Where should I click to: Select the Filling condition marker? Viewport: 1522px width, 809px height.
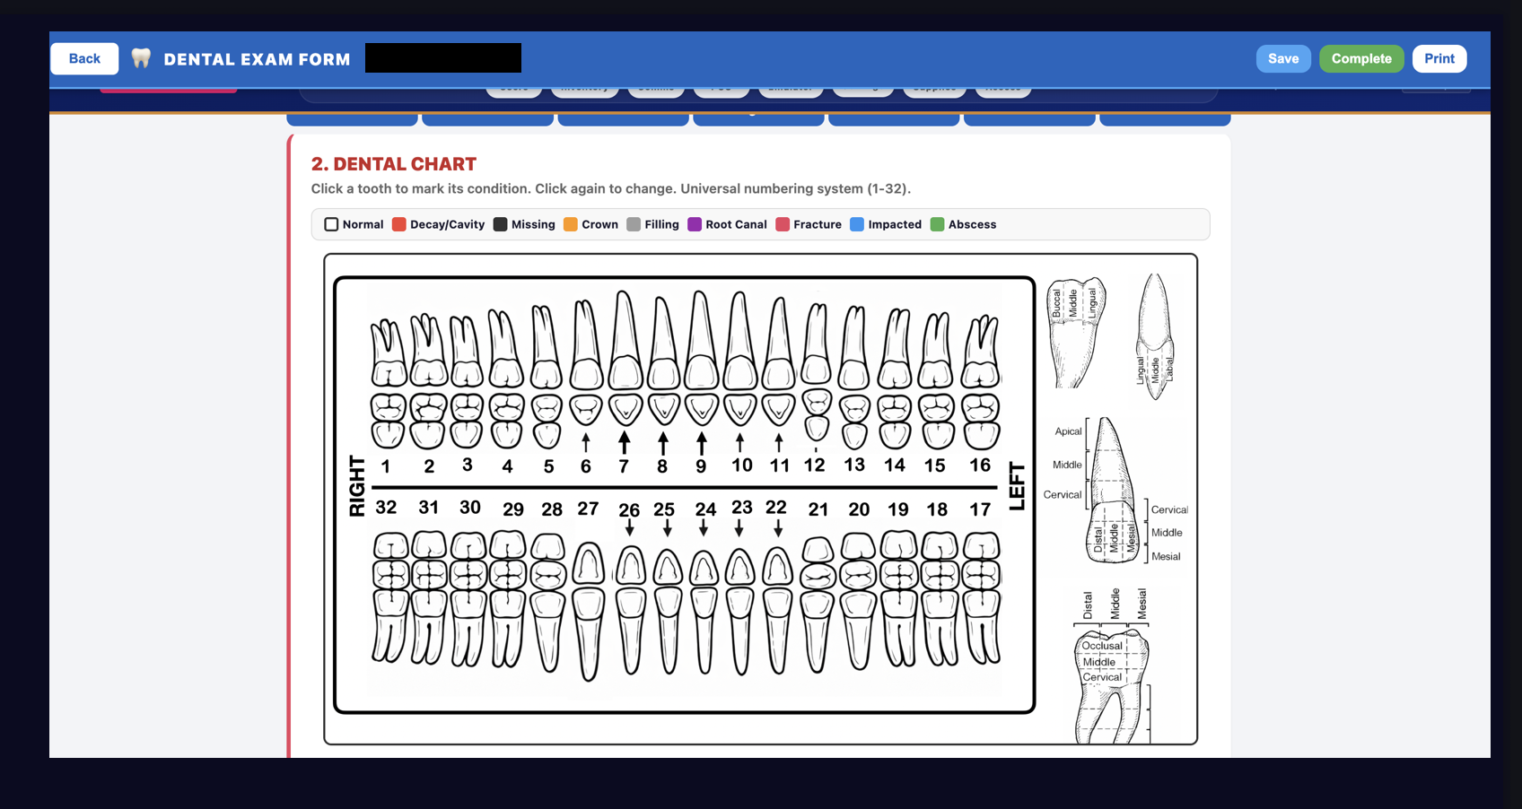(x=634, y=224)
